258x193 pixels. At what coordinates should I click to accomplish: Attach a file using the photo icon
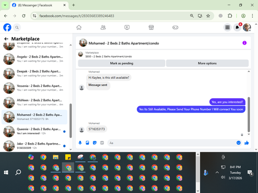pyautogui.click(x=87, y=143)
